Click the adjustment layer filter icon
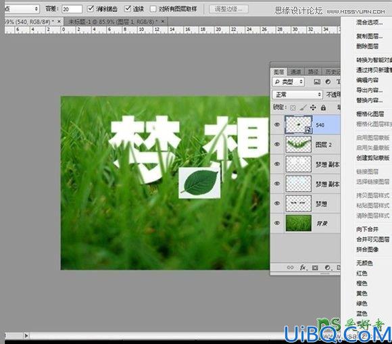 click(x=328, y=82)
